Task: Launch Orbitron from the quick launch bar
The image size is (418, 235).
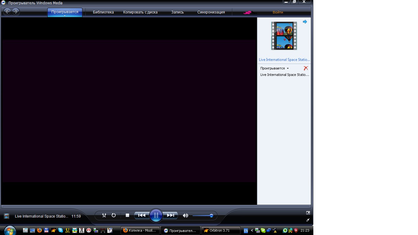Action: [x=54, y=230]
